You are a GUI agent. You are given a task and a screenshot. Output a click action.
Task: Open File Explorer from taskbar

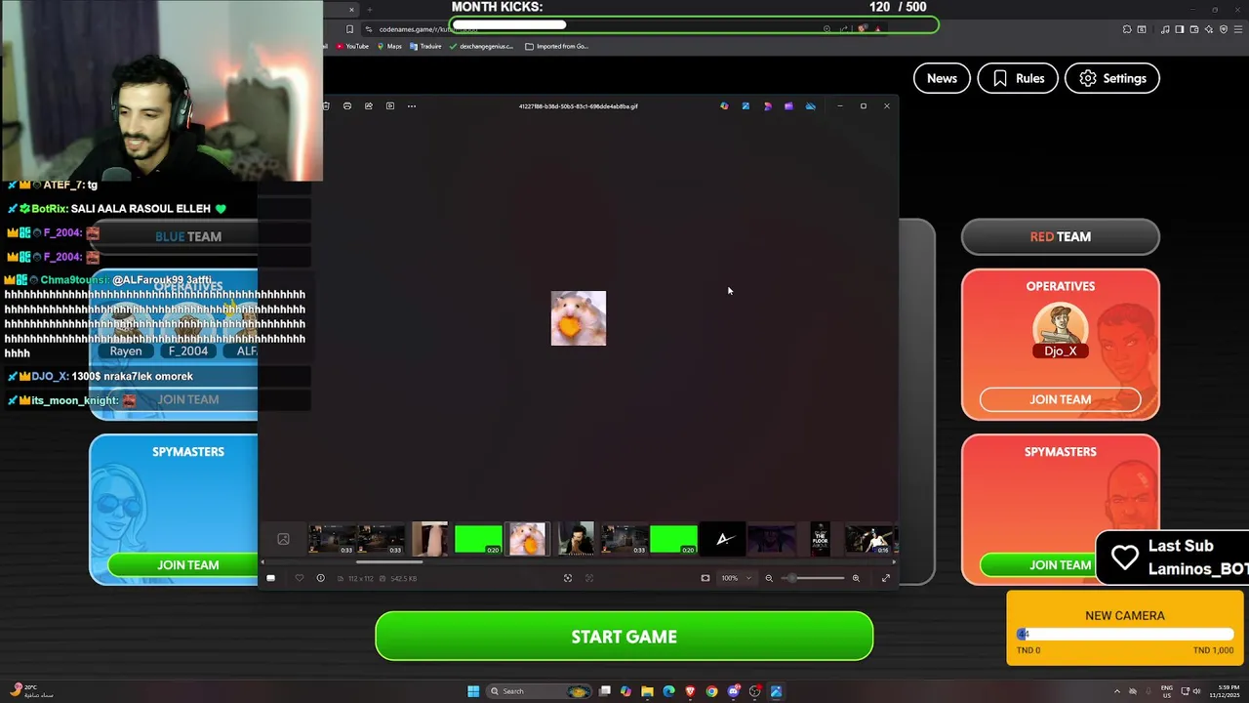point(647,691)
